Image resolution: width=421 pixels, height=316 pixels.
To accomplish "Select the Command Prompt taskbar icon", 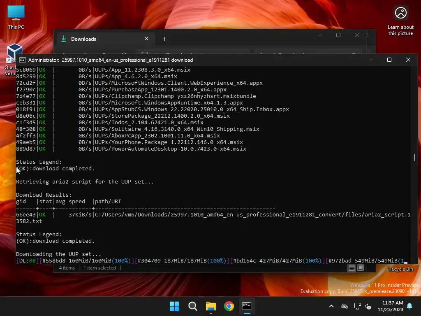I will click(x=247, y=306).
